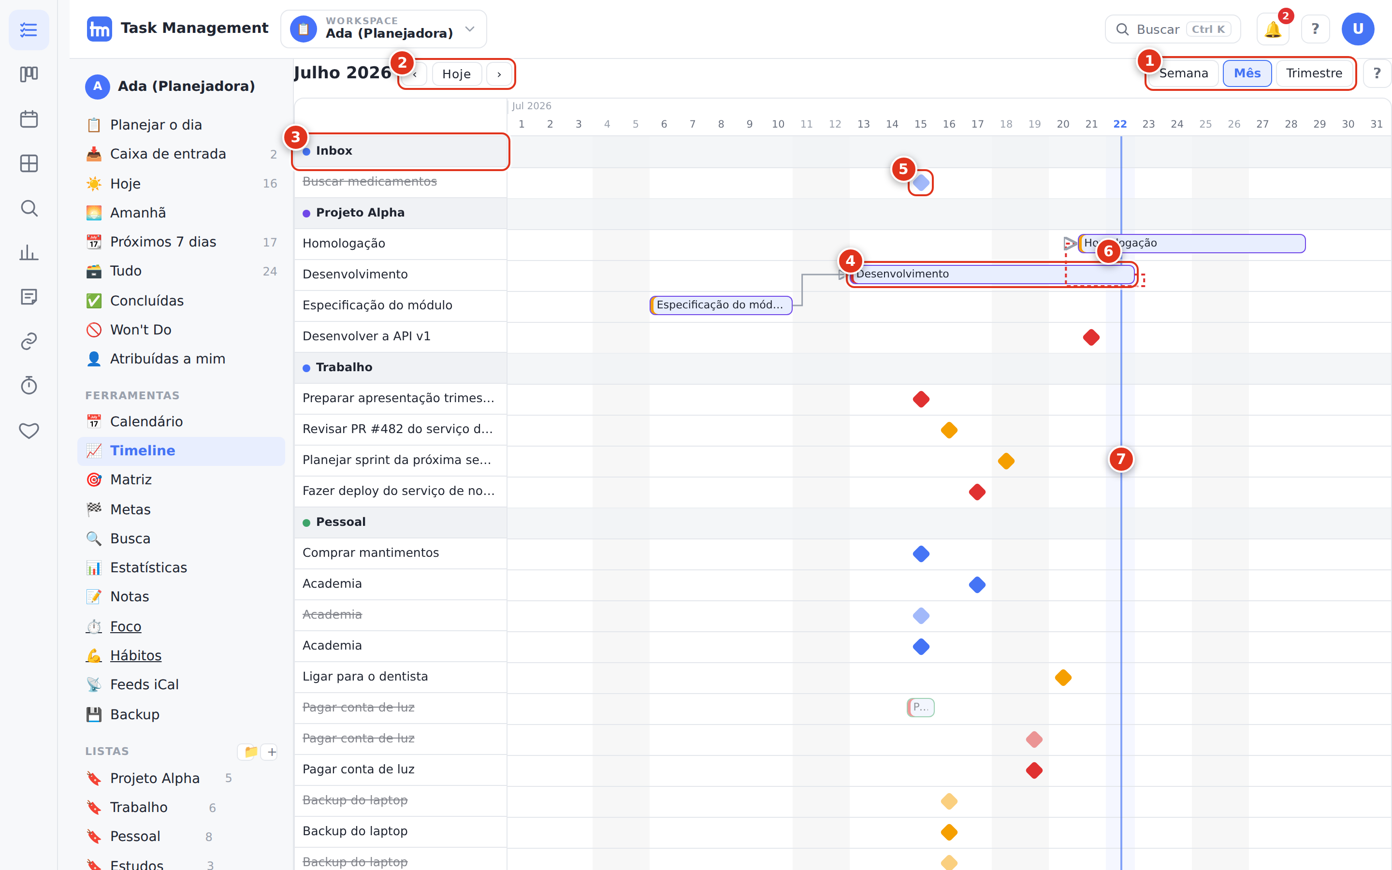Screen dimensions: 1392x870
Task: Collapse the Pessoal group row
Action: pos(400,522)
